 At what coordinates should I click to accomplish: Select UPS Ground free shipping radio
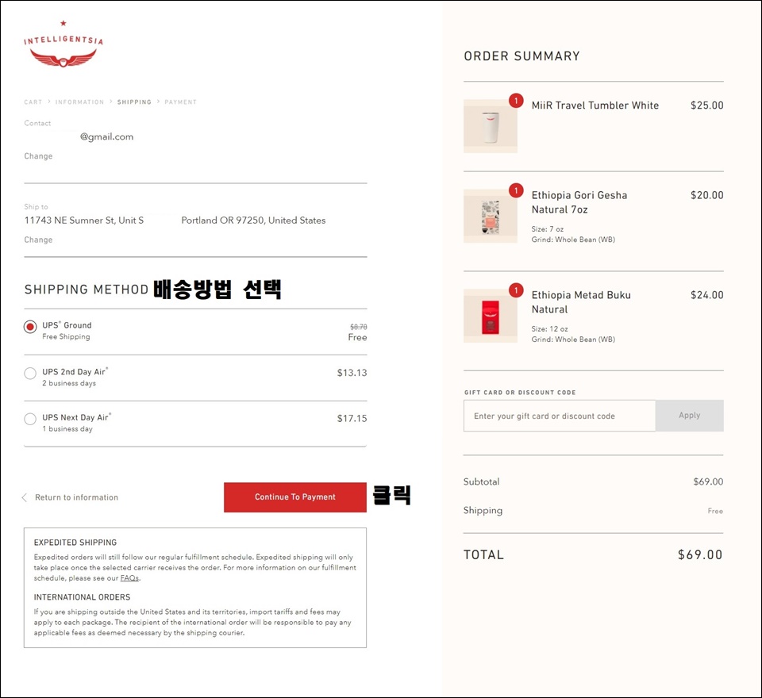[30, 327]
